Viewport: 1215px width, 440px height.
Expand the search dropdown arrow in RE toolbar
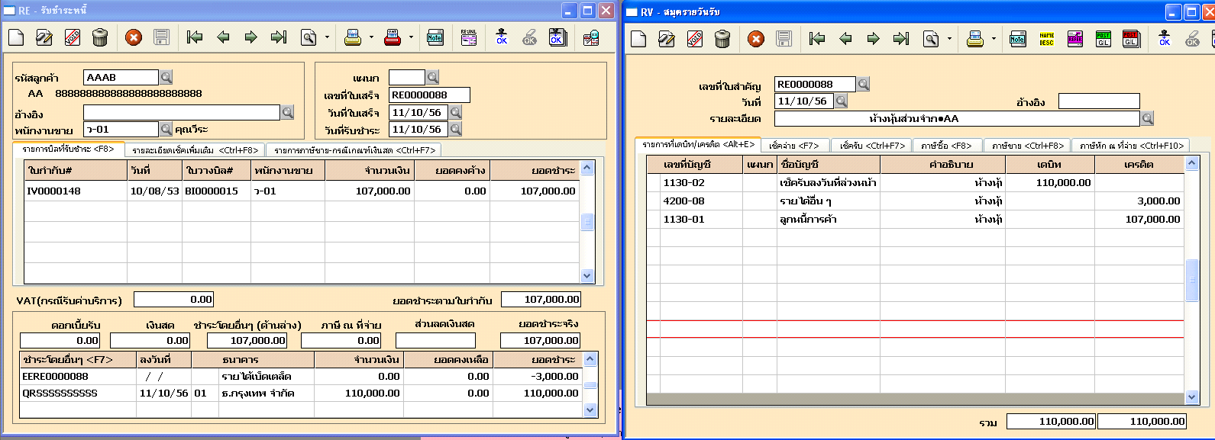pos(328,37)
